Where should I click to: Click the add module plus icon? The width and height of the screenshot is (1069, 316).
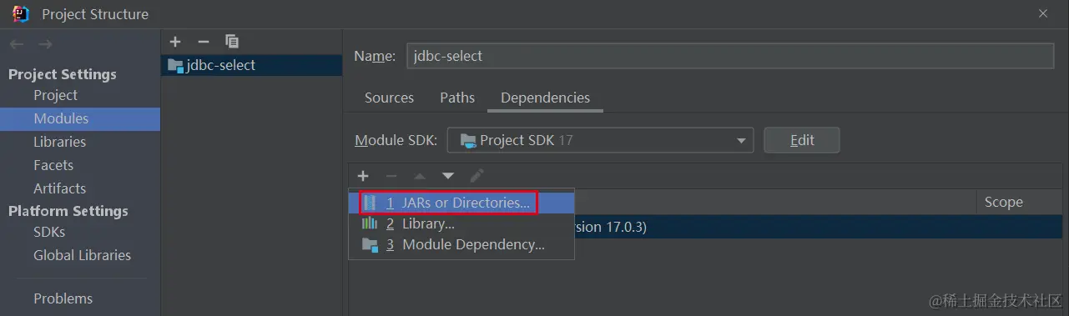pos(174,42)
